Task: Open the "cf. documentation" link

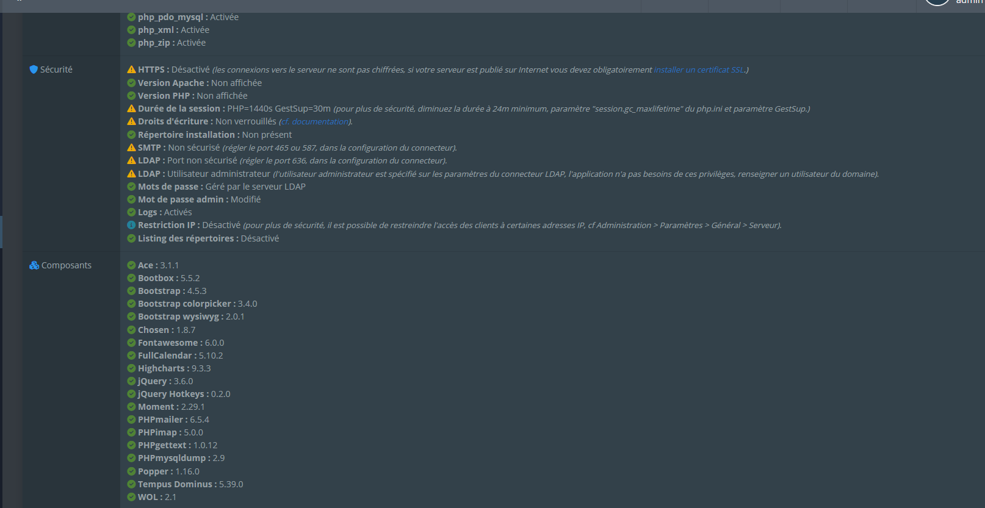Action: pos(314,122)
